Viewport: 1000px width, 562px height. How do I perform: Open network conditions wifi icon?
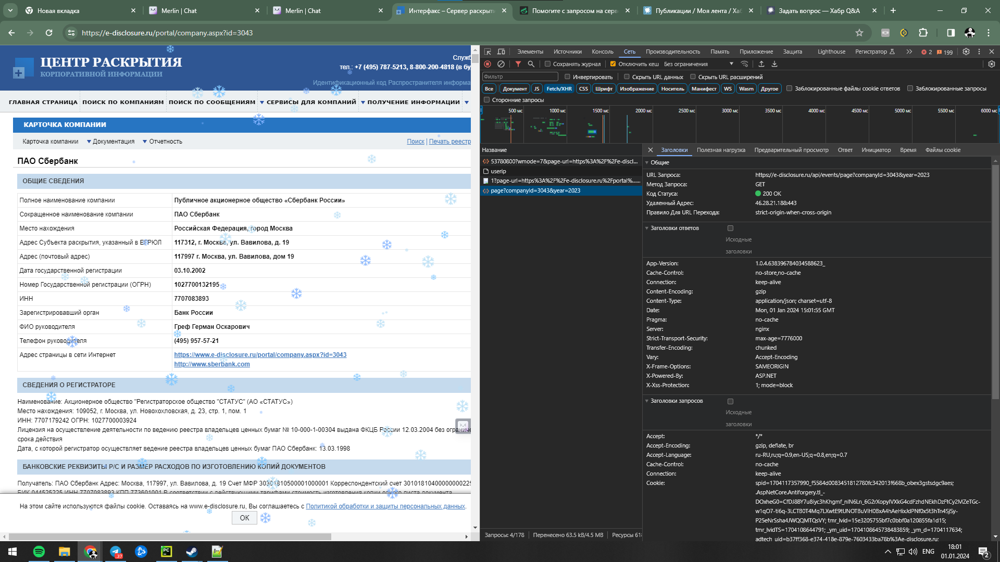click(745, 64)
